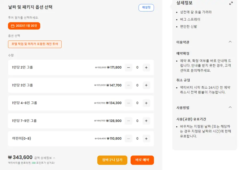Click the 어린이(0-8) label
The width and height of the screenshot is (240, 170).
(x=21, y=138)
